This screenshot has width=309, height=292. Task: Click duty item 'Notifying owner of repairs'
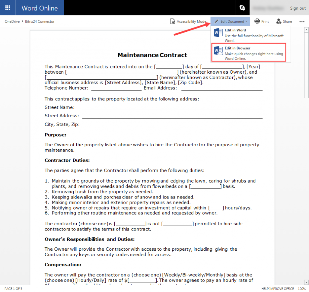[152, 208]
